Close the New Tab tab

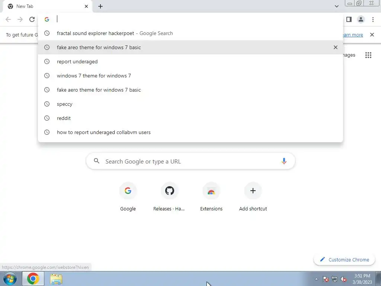coord(86,6)
